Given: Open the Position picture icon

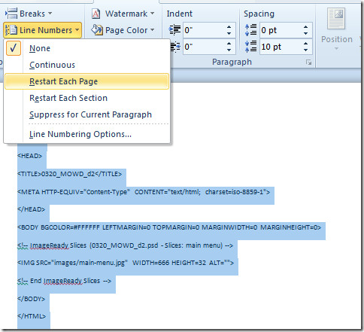Looking at the screenshot, I should pyautogui.click(x=336, y=19).
